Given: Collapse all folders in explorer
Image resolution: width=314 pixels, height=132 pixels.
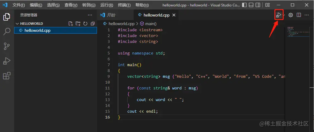Looking at the screenshot, I should tap(92, 24).
